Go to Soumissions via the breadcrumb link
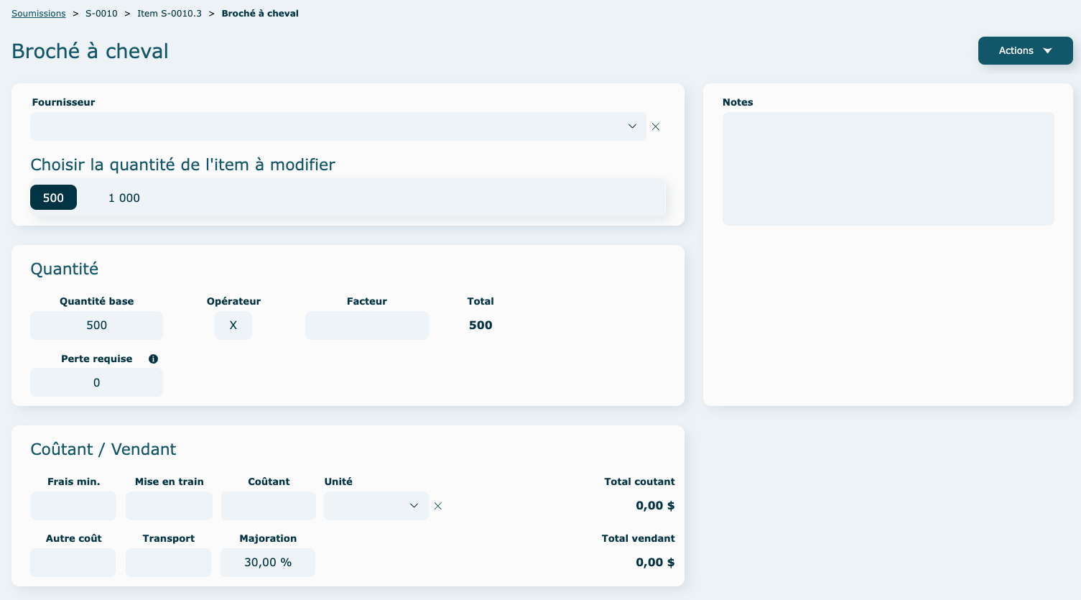This screenshot has width=1081, height=600. pos(39,14)
